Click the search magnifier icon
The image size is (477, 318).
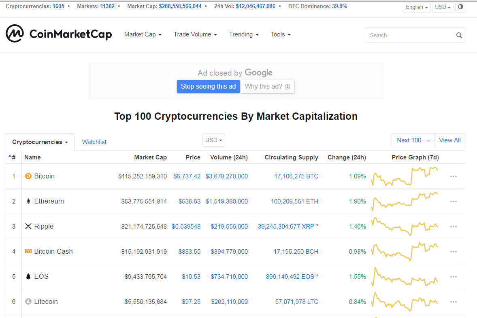[459, 36]
